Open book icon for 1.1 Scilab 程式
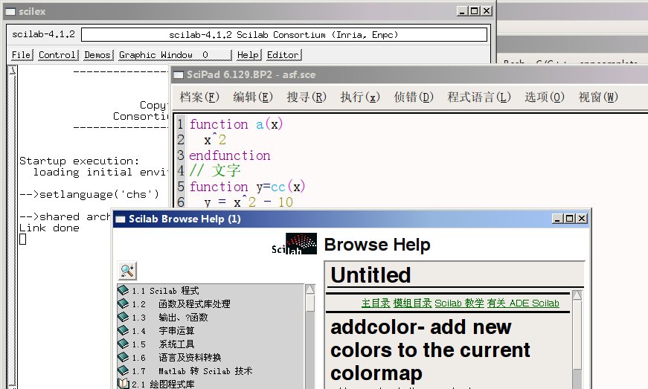Image resolution: width=648 pixels, height=389 pixels. (123, 290)
